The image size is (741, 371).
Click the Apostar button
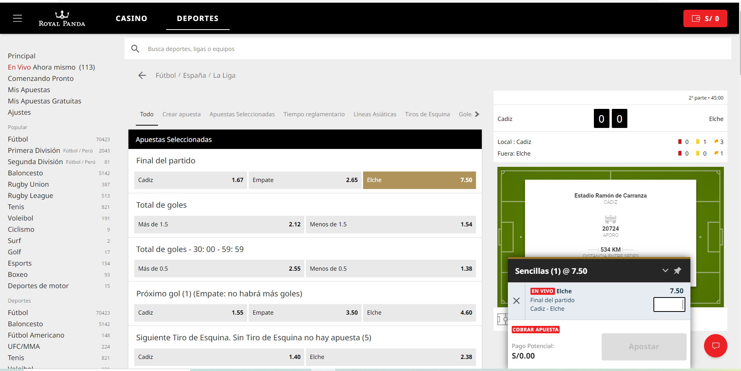pyautogui.click(x=644, y=346)
